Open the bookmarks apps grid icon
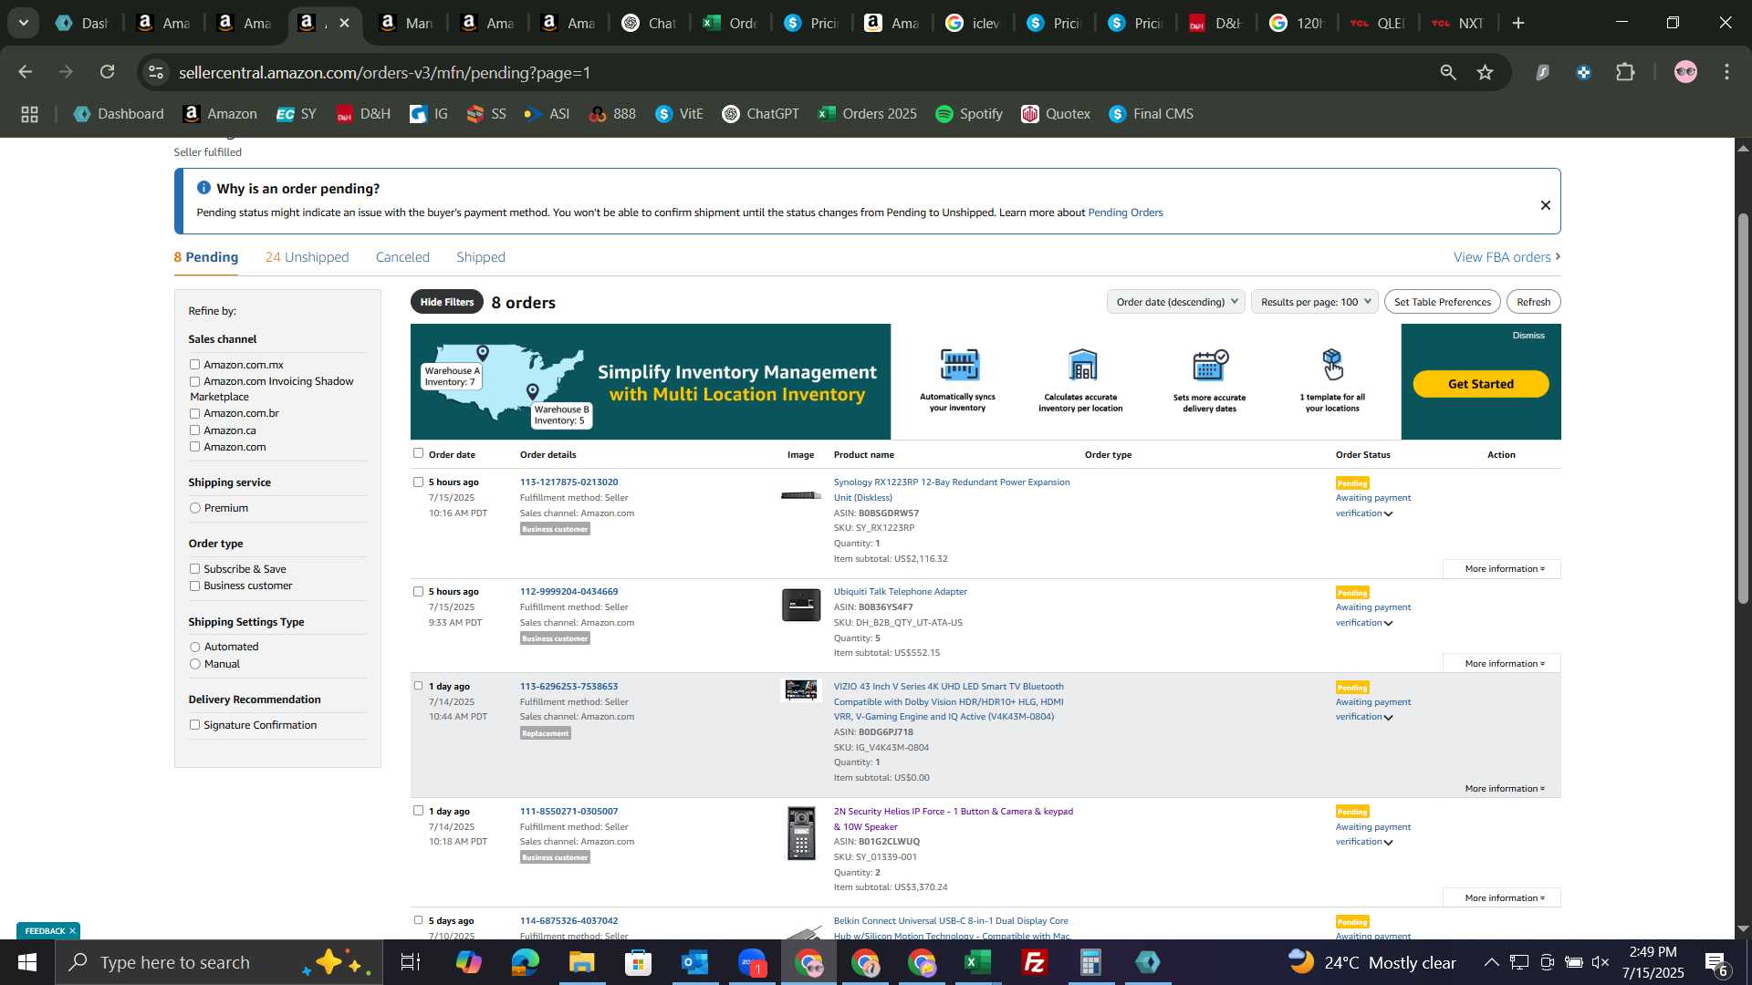 (x=29, y=114)
